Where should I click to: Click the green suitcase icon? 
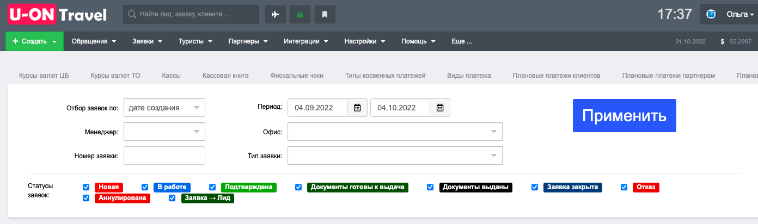[300, 15]
